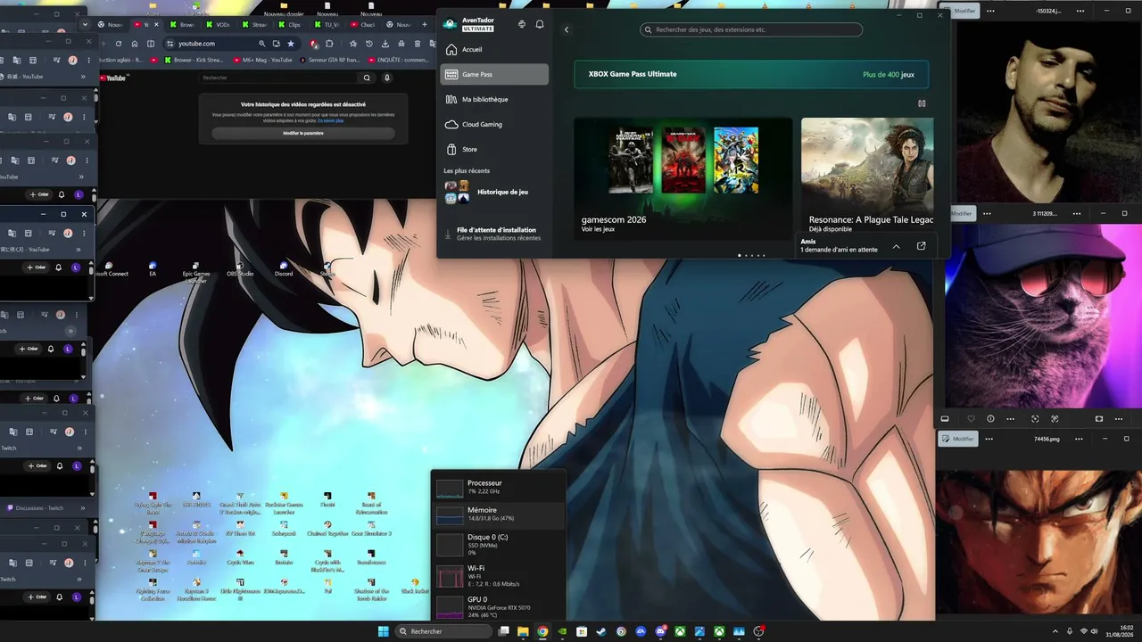Go to Cloud Gaming section
1142x642 pixels.
click(494, 125)
